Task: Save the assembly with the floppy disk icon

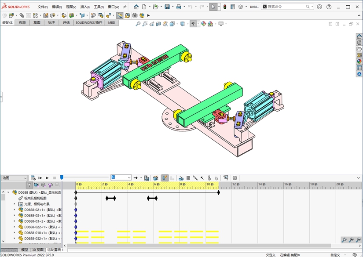Action: (167, 7)
